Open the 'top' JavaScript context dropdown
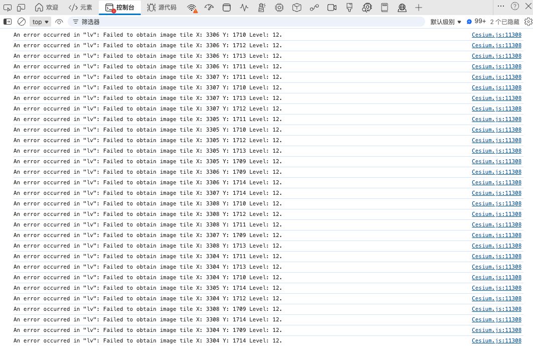Viewport: 533px width, 349px height. 41,22
